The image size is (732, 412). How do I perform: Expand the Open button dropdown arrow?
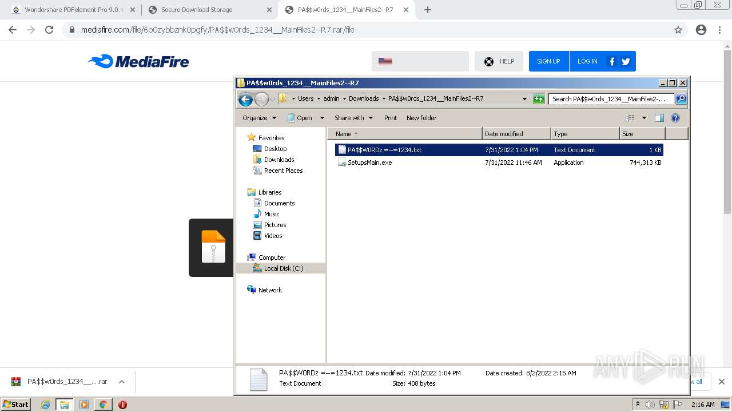click(x=322, y=118)
